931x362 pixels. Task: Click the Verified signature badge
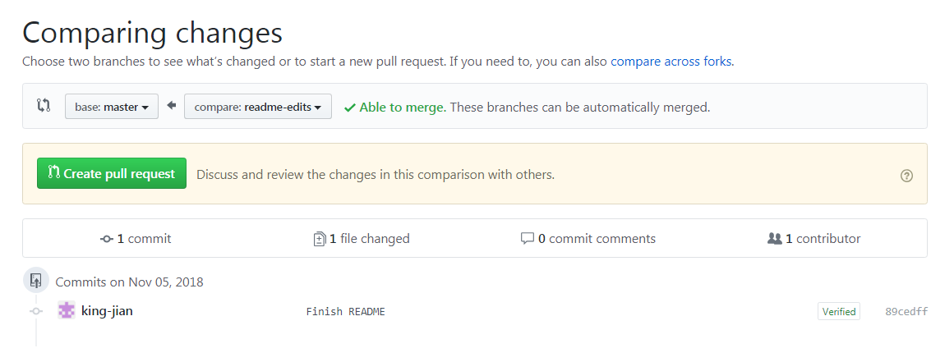click(x=838, y=312)
